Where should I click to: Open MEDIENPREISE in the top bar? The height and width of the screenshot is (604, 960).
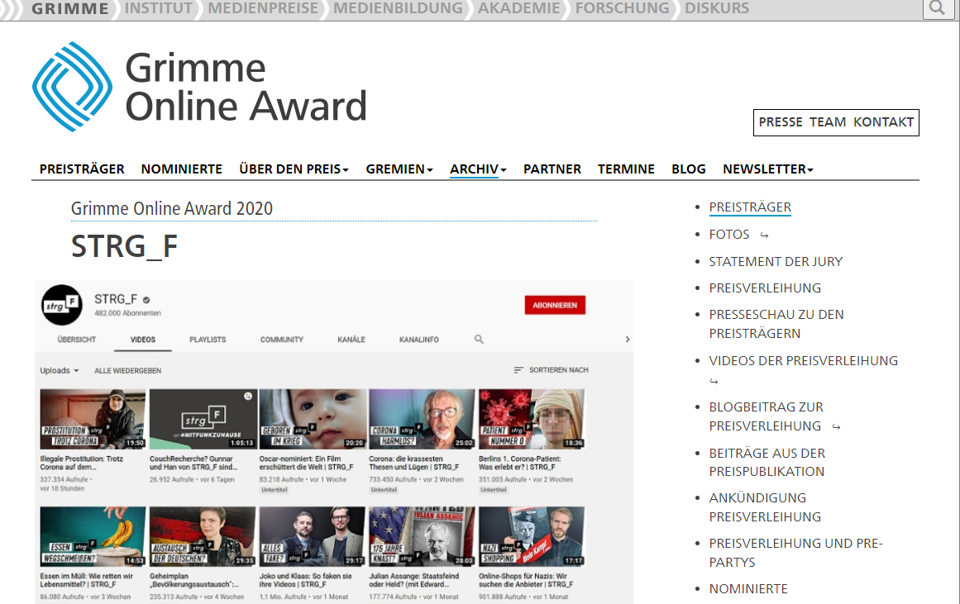tap(263, 8)
